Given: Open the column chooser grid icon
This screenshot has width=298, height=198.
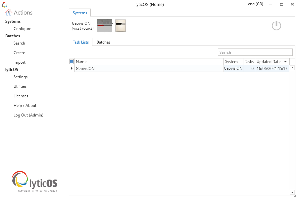Looking at the screenshot, I should coord(72,62).
